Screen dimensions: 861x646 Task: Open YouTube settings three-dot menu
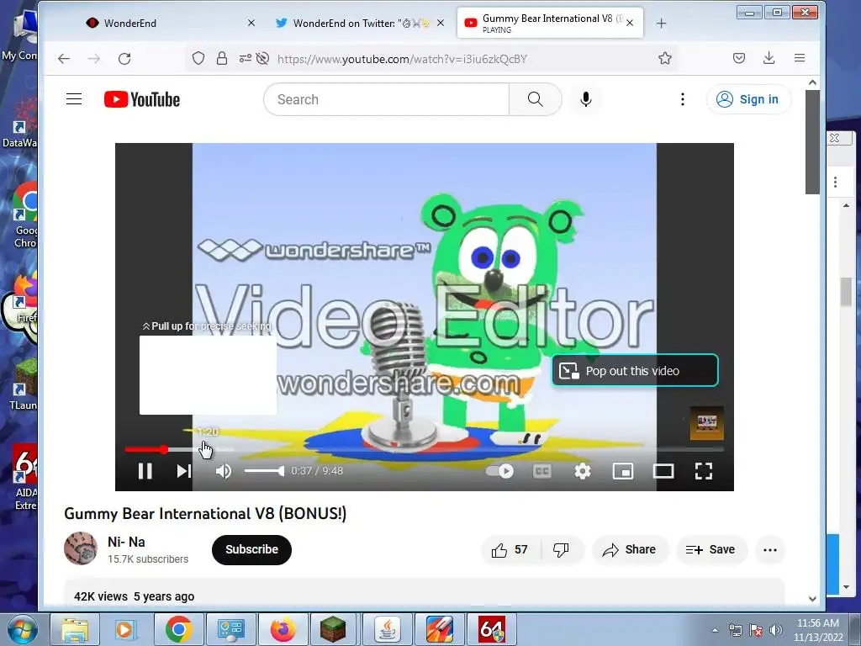point(683,99)
